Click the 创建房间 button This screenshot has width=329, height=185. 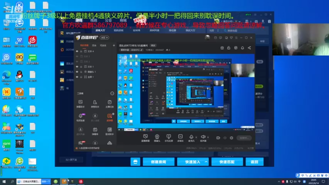click(x=159, y=162)
